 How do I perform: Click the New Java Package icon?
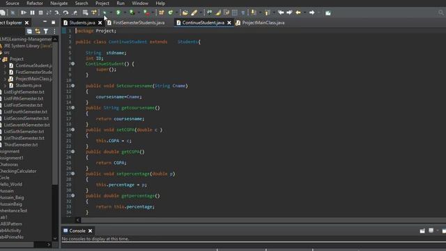(x=161, y=13)
